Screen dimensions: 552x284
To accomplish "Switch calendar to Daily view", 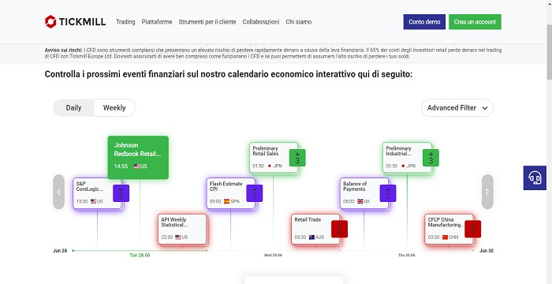I will pos(73,108).
